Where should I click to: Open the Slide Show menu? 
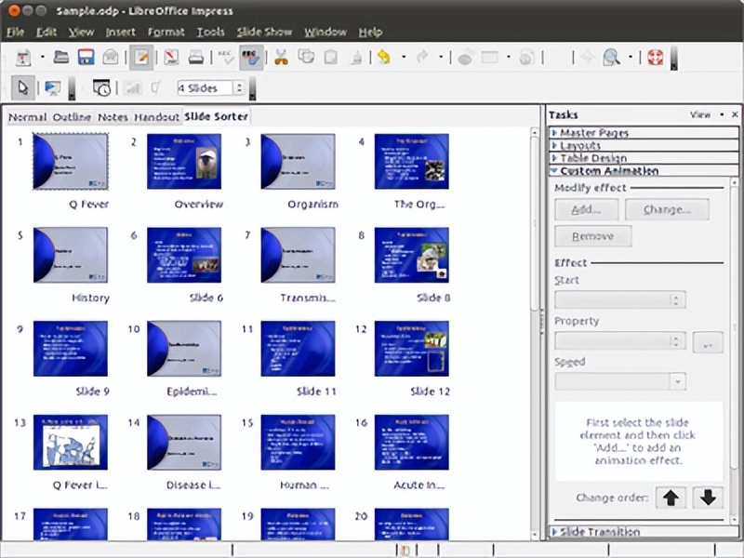coord(263,31)
